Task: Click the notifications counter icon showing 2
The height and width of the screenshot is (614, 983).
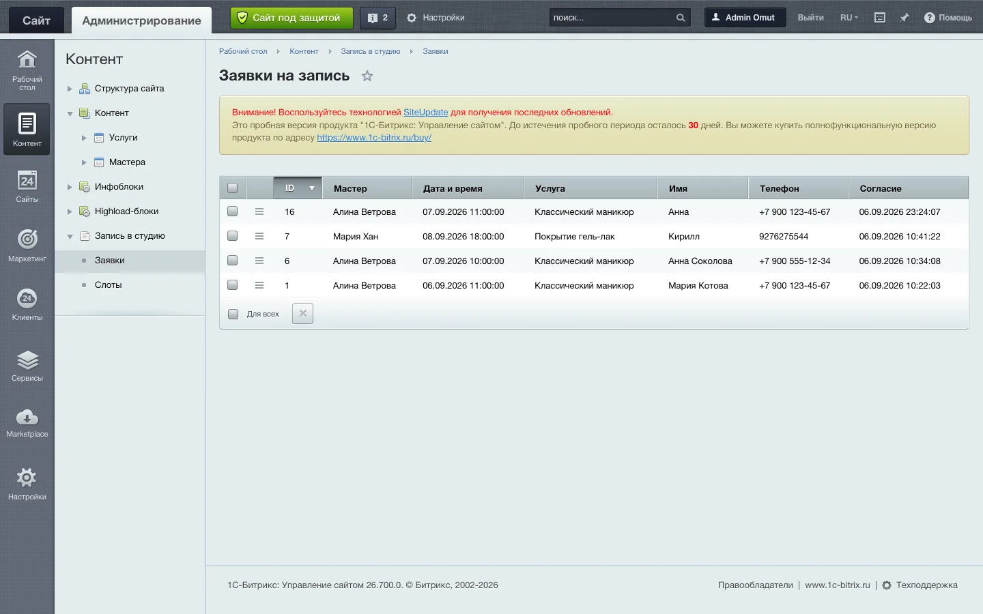Action: tap(377, 18)
